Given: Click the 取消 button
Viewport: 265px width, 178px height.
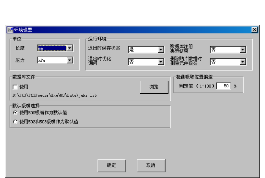Looking at the screenshot, I should (x=151, y=166).
